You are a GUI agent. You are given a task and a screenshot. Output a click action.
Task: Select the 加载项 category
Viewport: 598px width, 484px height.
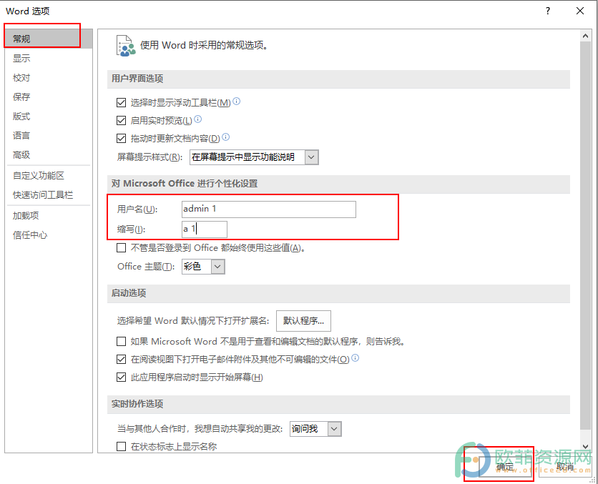[x=49, y=216]
